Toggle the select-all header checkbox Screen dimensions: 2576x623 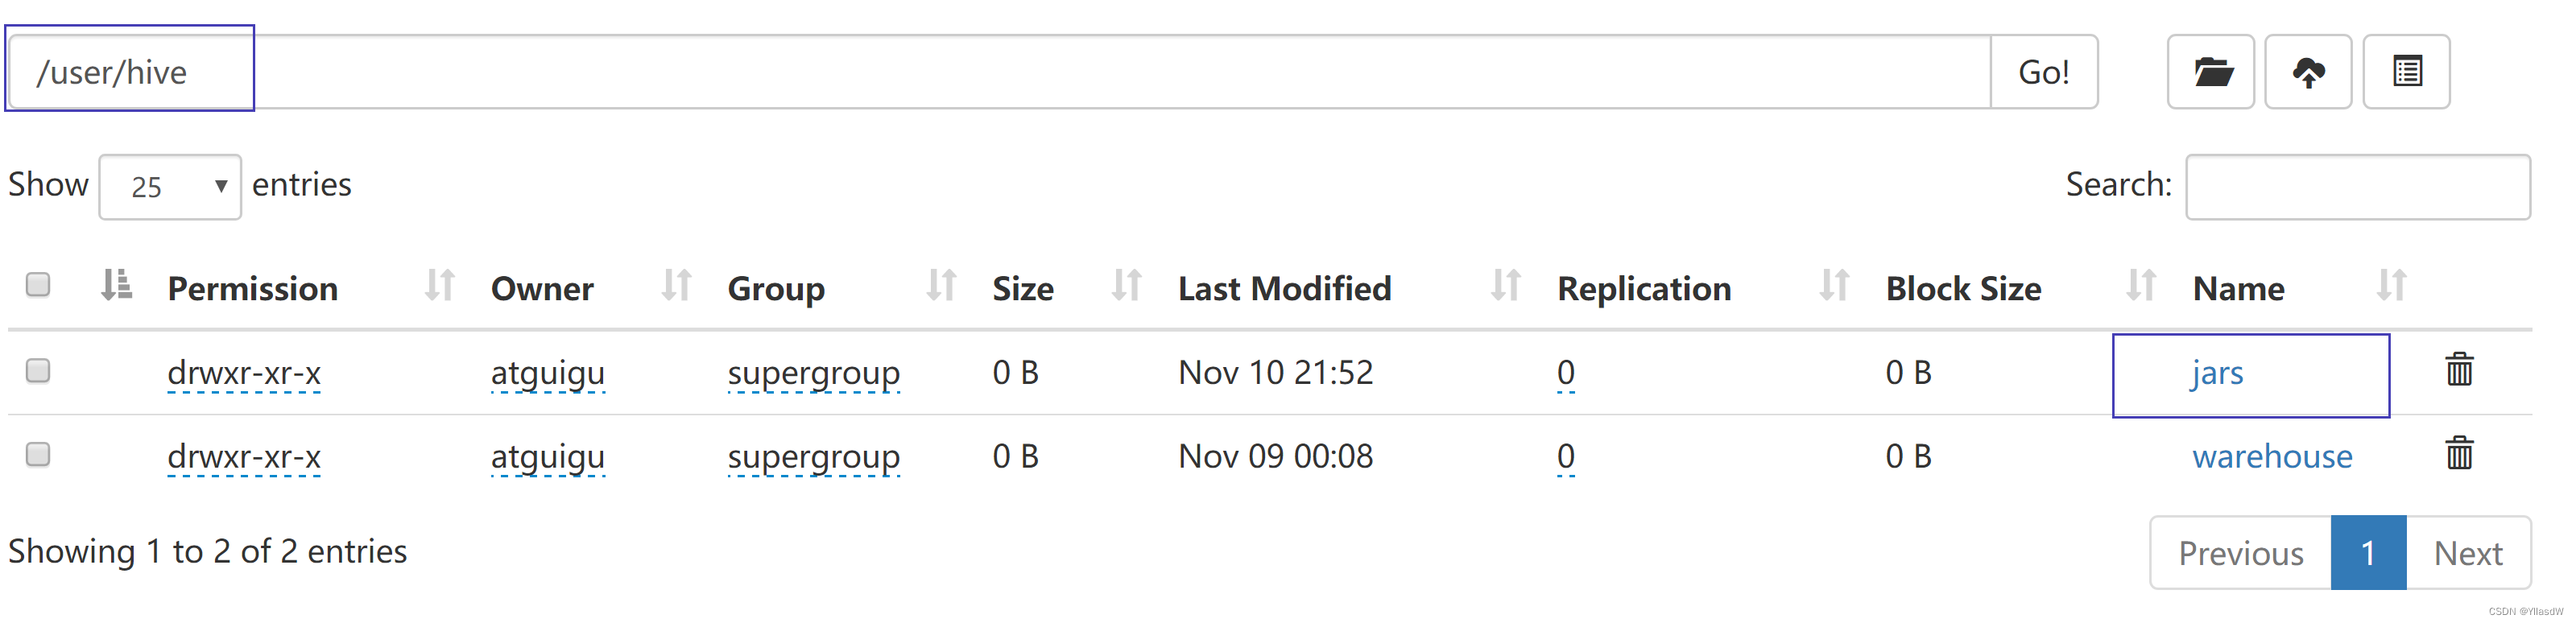38,285
